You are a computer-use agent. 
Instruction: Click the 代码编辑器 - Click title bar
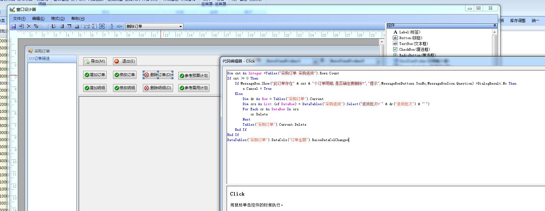[239, 61]
